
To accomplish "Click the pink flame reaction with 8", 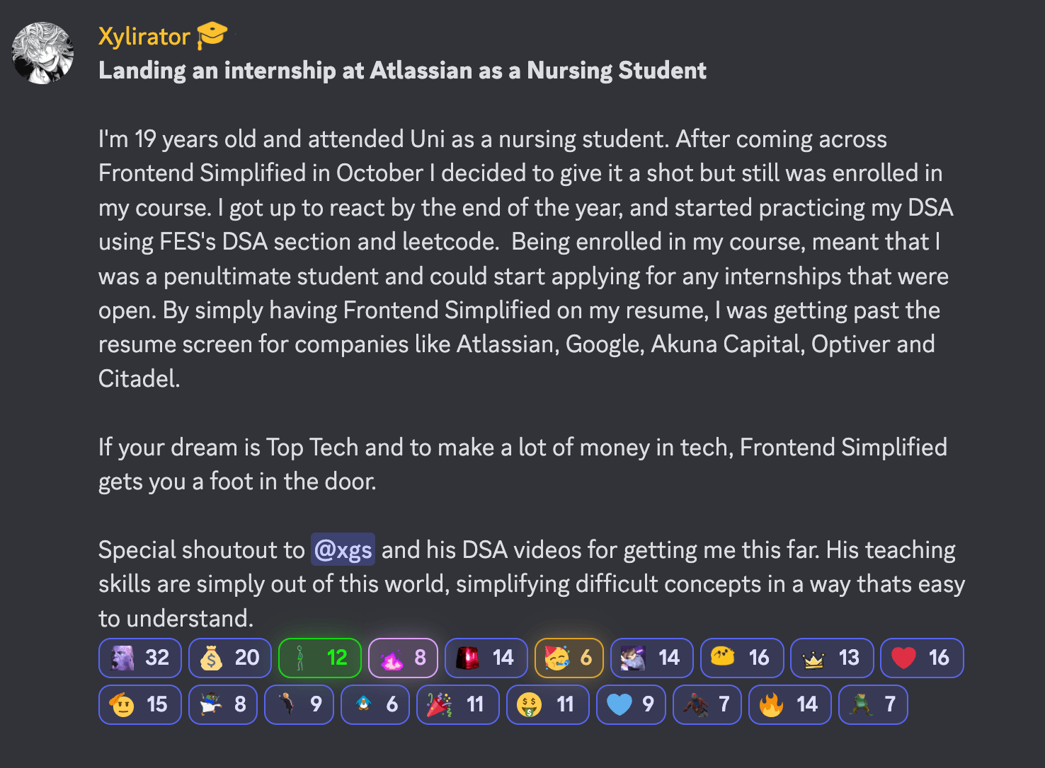I will tap(402, 658).
